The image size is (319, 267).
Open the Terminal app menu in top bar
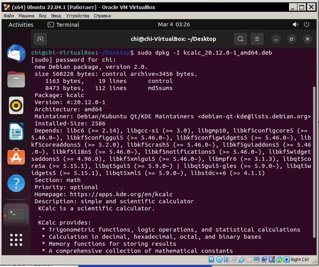point(63,25)
